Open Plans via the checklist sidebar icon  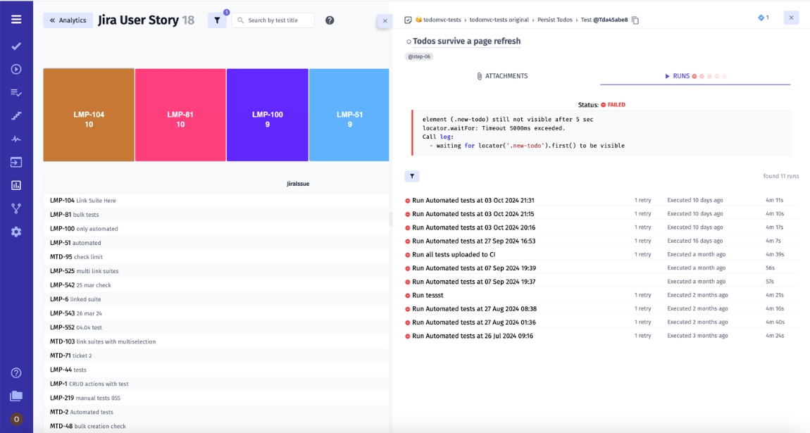coord(16,93)
